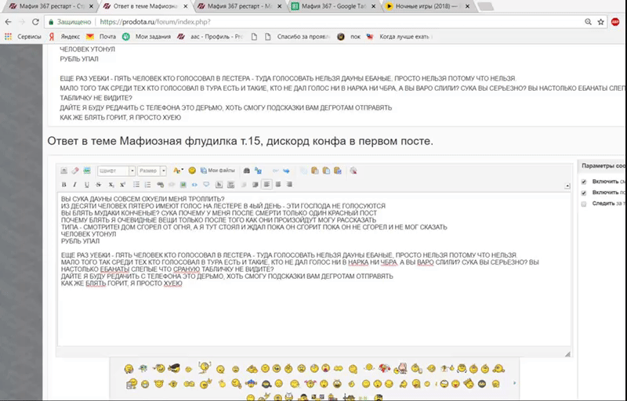Increase indent of paragraph
The height and width of the screenshot is (401, 627).
256,185
